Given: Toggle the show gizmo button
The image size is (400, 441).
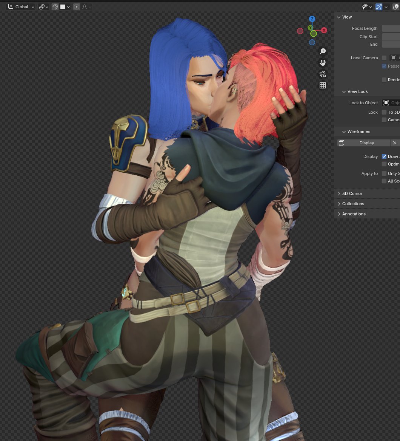Looking at the screenshot, I should click(378, 7).
